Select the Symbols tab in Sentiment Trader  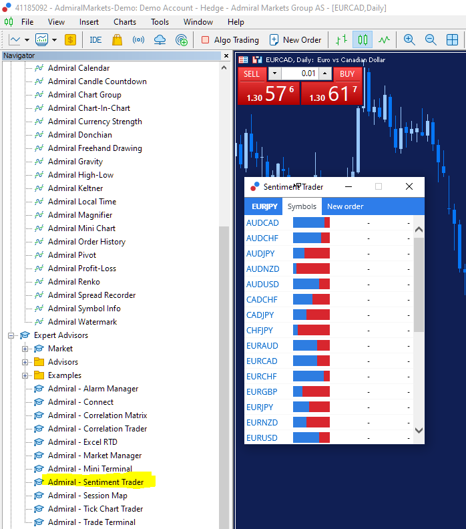pos(302,206)
